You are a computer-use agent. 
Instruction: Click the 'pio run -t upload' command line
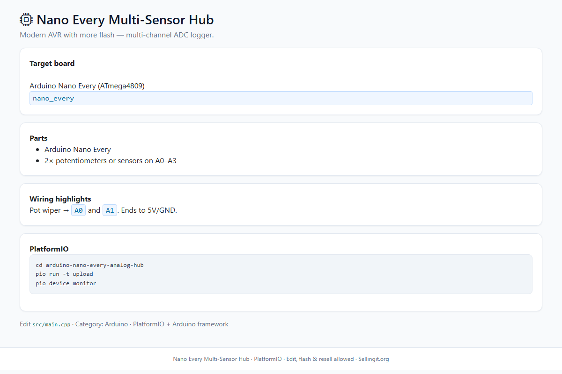64,274
